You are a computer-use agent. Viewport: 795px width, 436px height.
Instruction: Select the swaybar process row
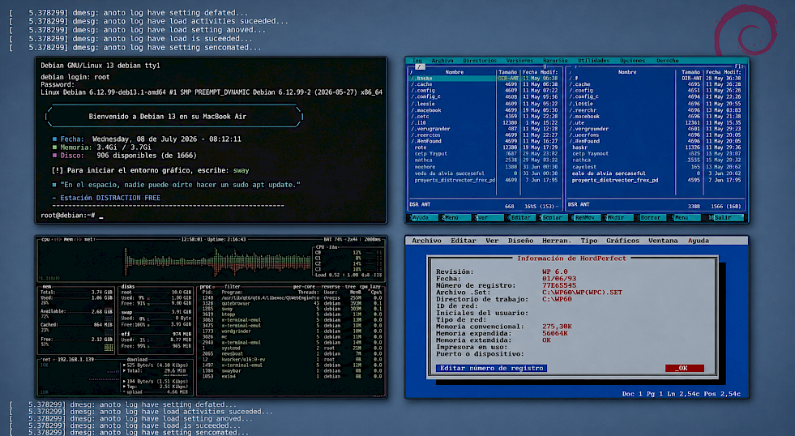click(292, 370)
